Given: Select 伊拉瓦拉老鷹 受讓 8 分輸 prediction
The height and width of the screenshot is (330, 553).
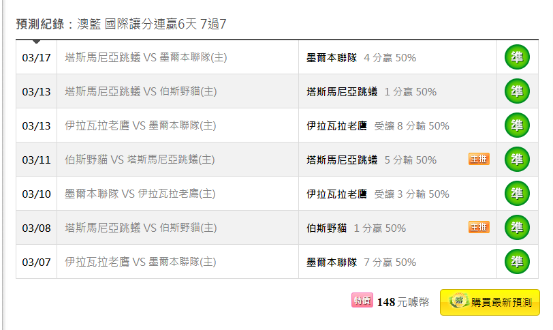Looking at the screenshot, I should click(x=378, y=126).
